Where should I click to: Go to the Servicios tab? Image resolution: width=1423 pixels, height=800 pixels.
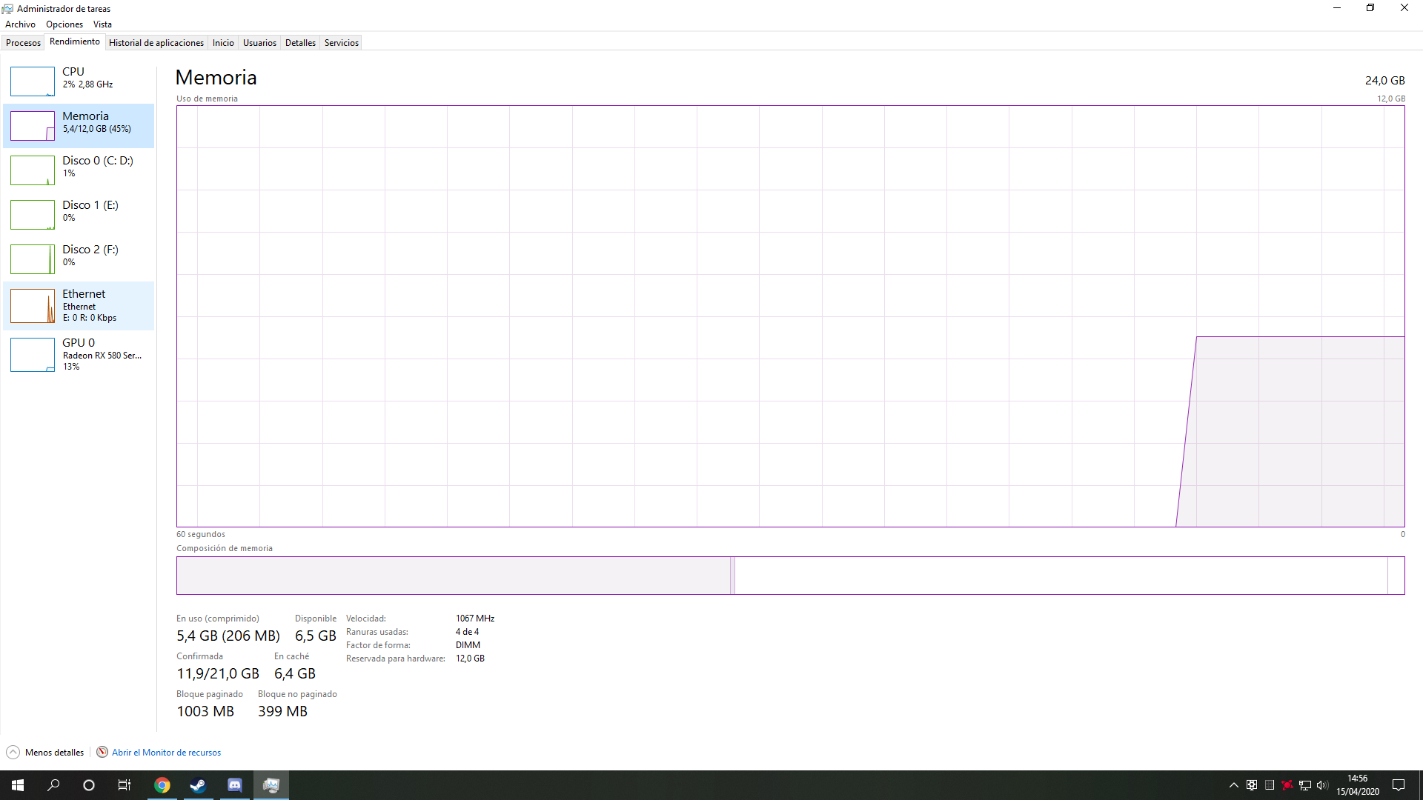pyautogui.click(x=341, y=43)
